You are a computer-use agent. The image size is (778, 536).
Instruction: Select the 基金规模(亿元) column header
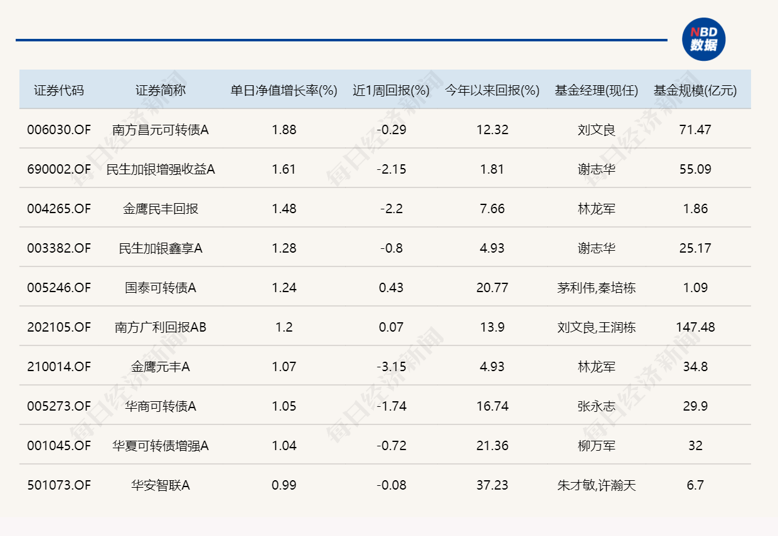pos(695,90)
